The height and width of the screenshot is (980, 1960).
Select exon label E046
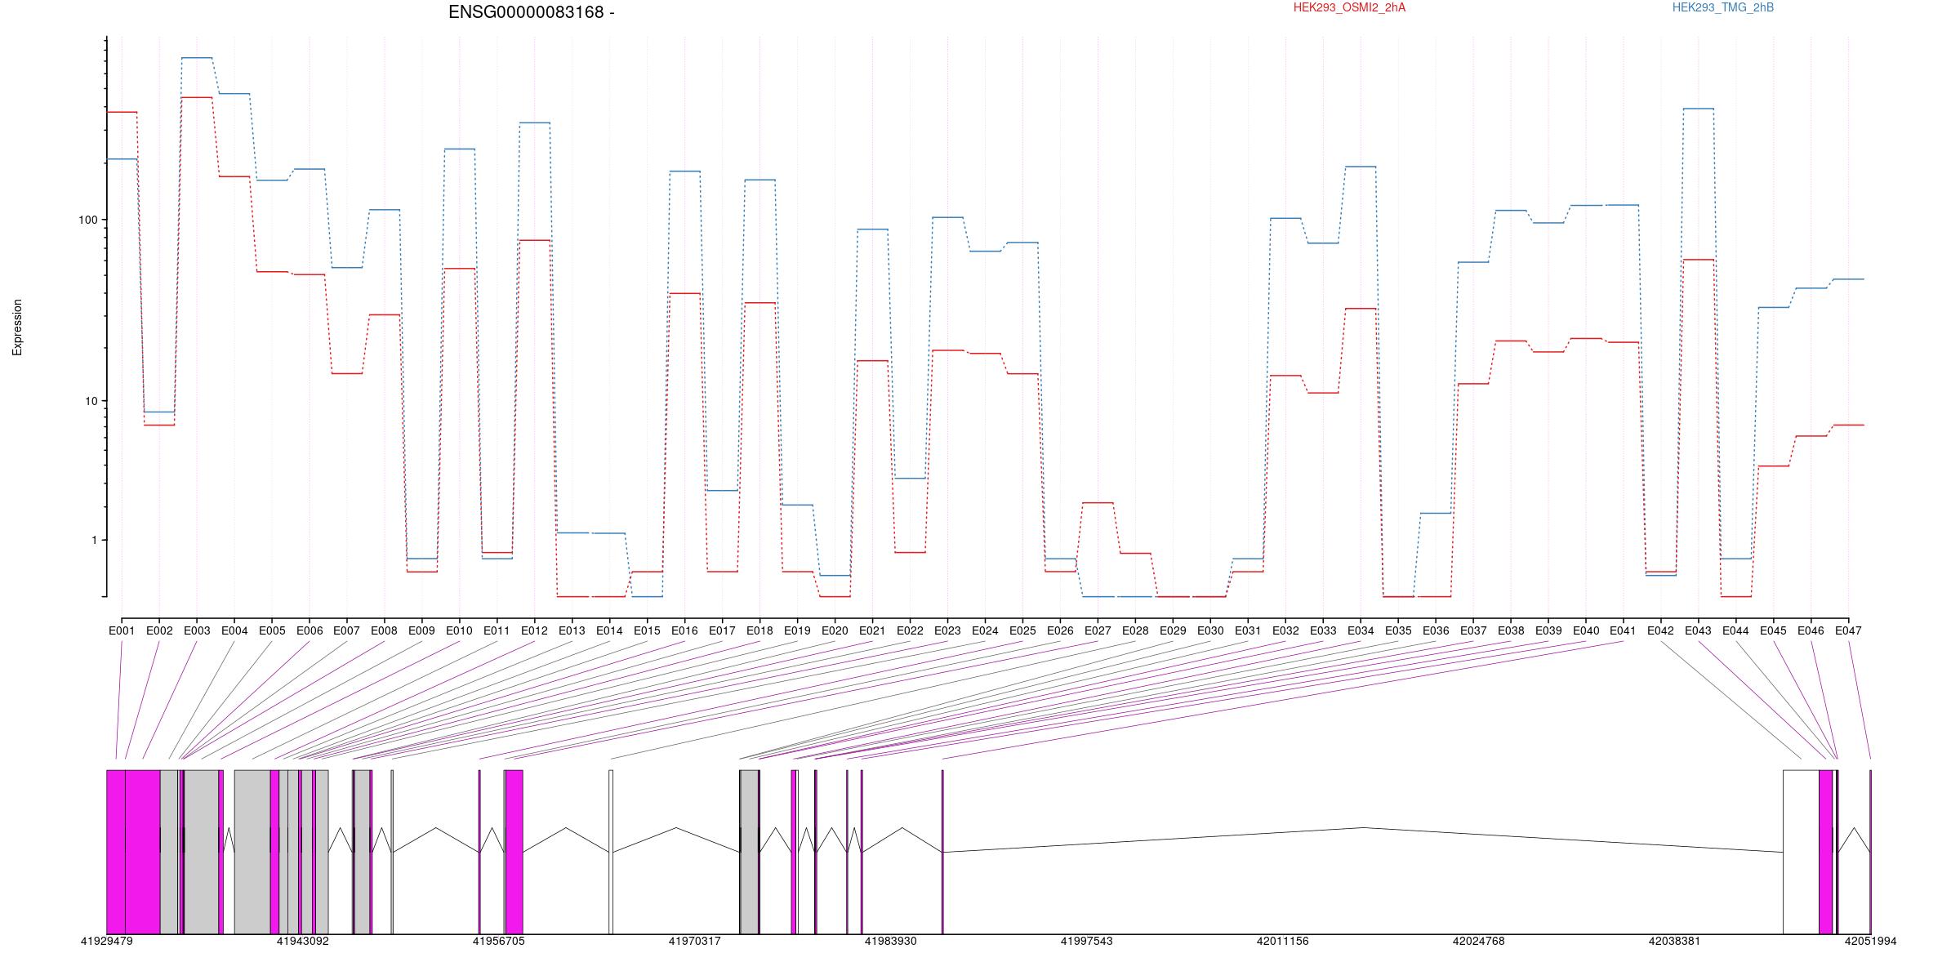[1811, 630]
